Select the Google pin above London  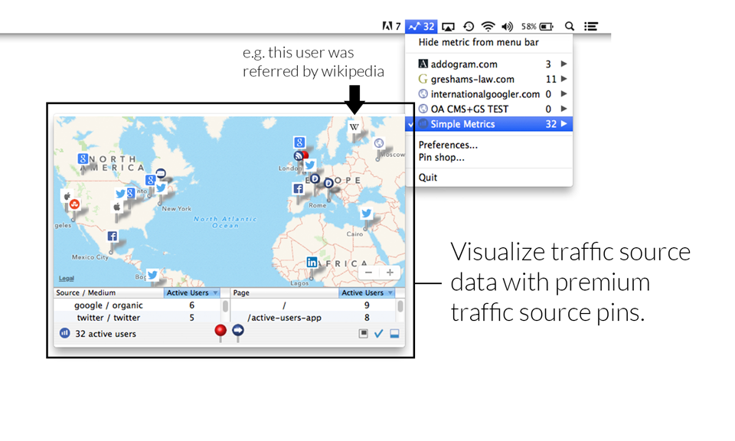tap(299, 142)
